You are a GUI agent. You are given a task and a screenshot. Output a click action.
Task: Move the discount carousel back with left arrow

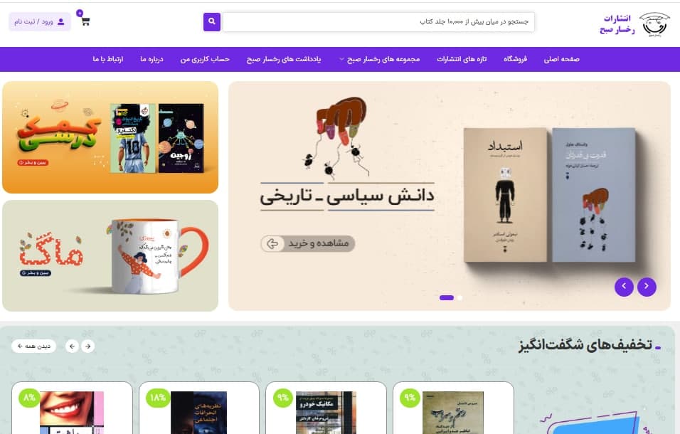click(72, 346)
